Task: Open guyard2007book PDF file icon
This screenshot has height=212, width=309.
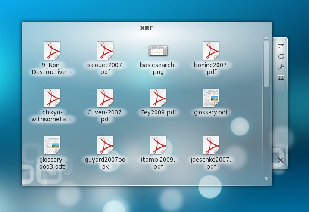Action: click(x=105, y=145)
